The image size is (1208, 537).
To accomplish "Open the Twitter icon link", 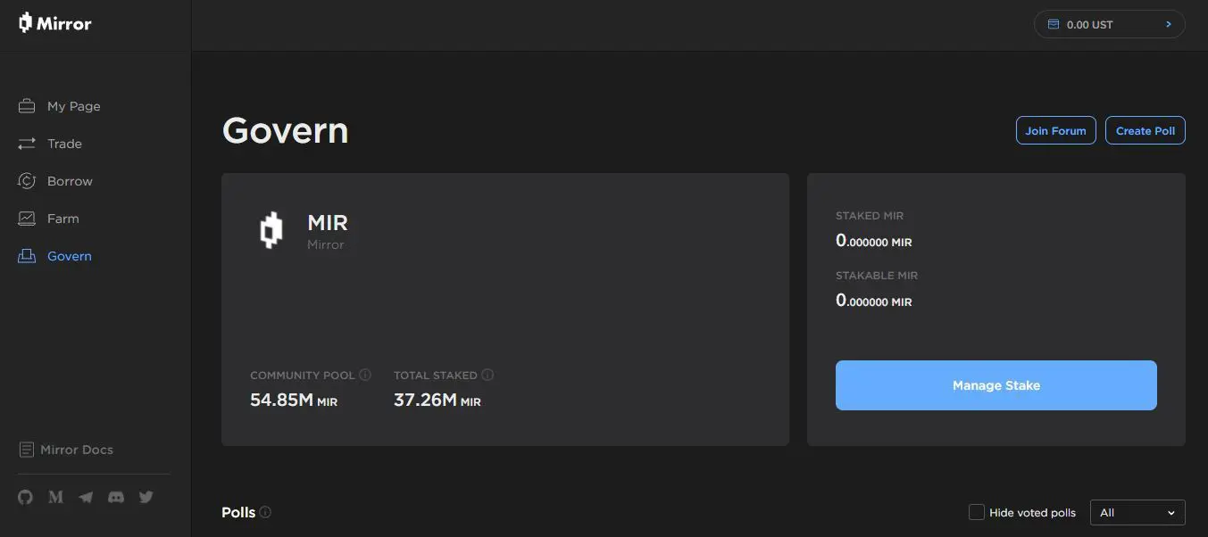I will coord(146,497).
